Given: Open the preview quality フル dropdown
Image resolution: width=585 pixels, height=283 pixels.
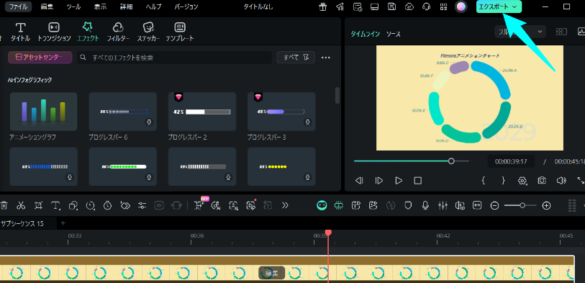Looking at the screenshot, I should [x=520, y=32].
